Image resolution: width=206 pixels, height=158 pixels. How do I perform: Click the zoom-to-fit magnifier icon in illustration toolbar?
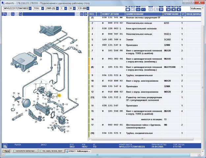pyautogui.click(x=13, y=14)
